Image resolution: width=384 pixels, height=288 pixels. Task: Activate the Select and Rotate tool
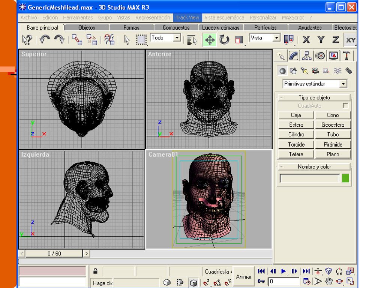224,39
